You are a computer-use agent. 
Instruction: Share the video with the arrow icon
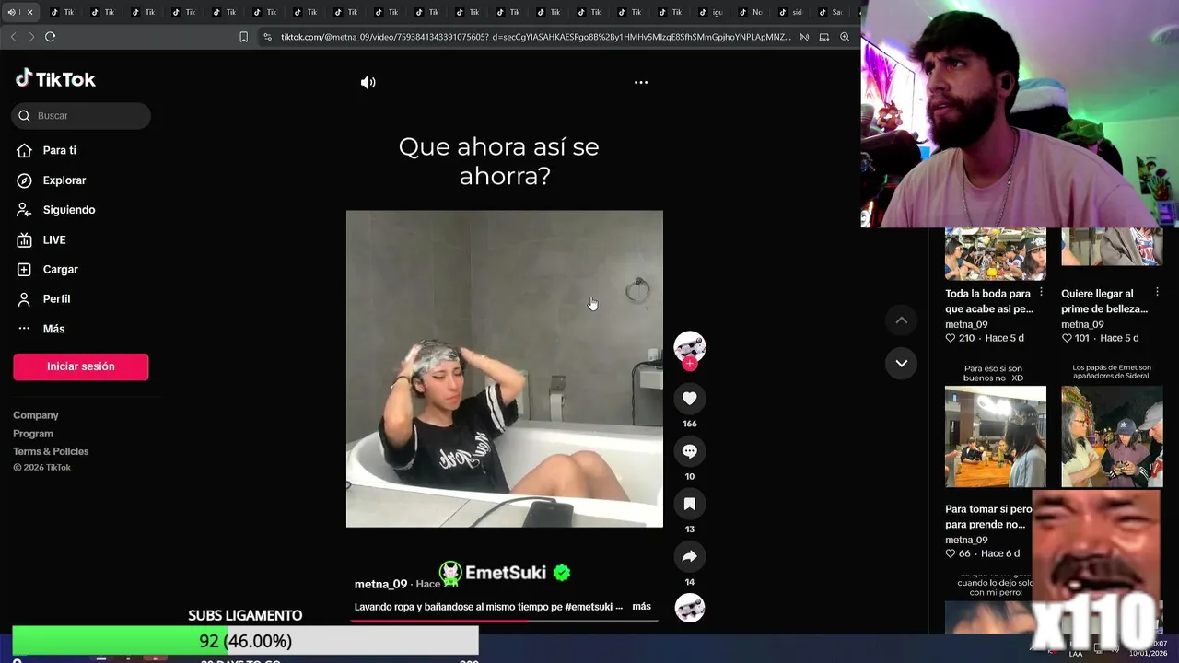click(689, 556)
